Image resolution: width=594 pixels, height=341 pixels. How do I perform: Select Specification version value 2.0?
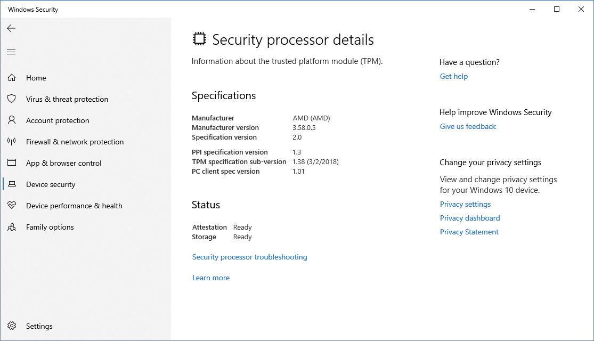click(x=297, y=137)
